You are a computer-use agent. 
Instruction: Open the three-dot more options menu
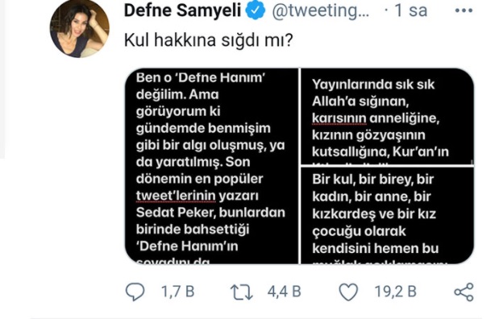(464, 10)
